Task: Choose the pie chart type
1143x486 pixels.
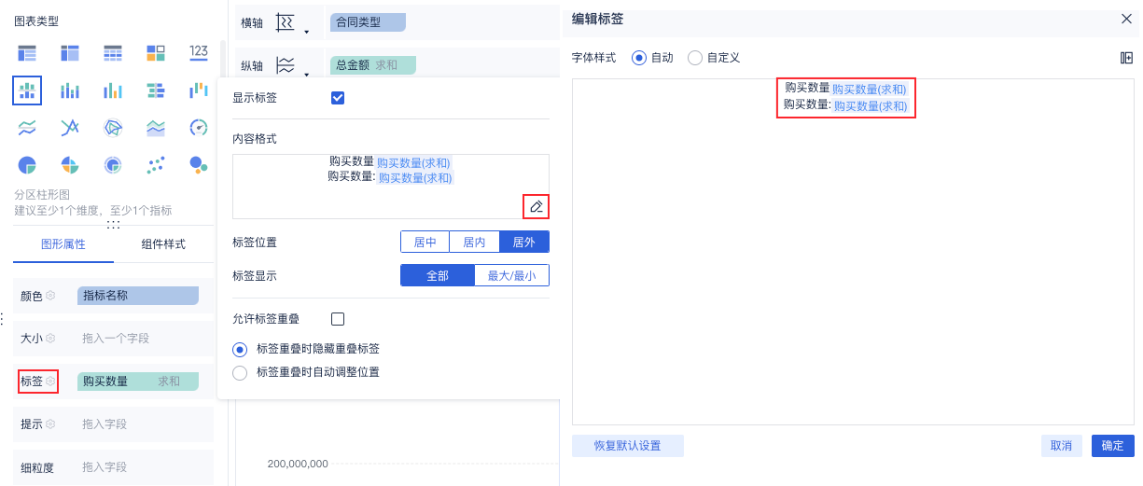Action: [27, 165]
